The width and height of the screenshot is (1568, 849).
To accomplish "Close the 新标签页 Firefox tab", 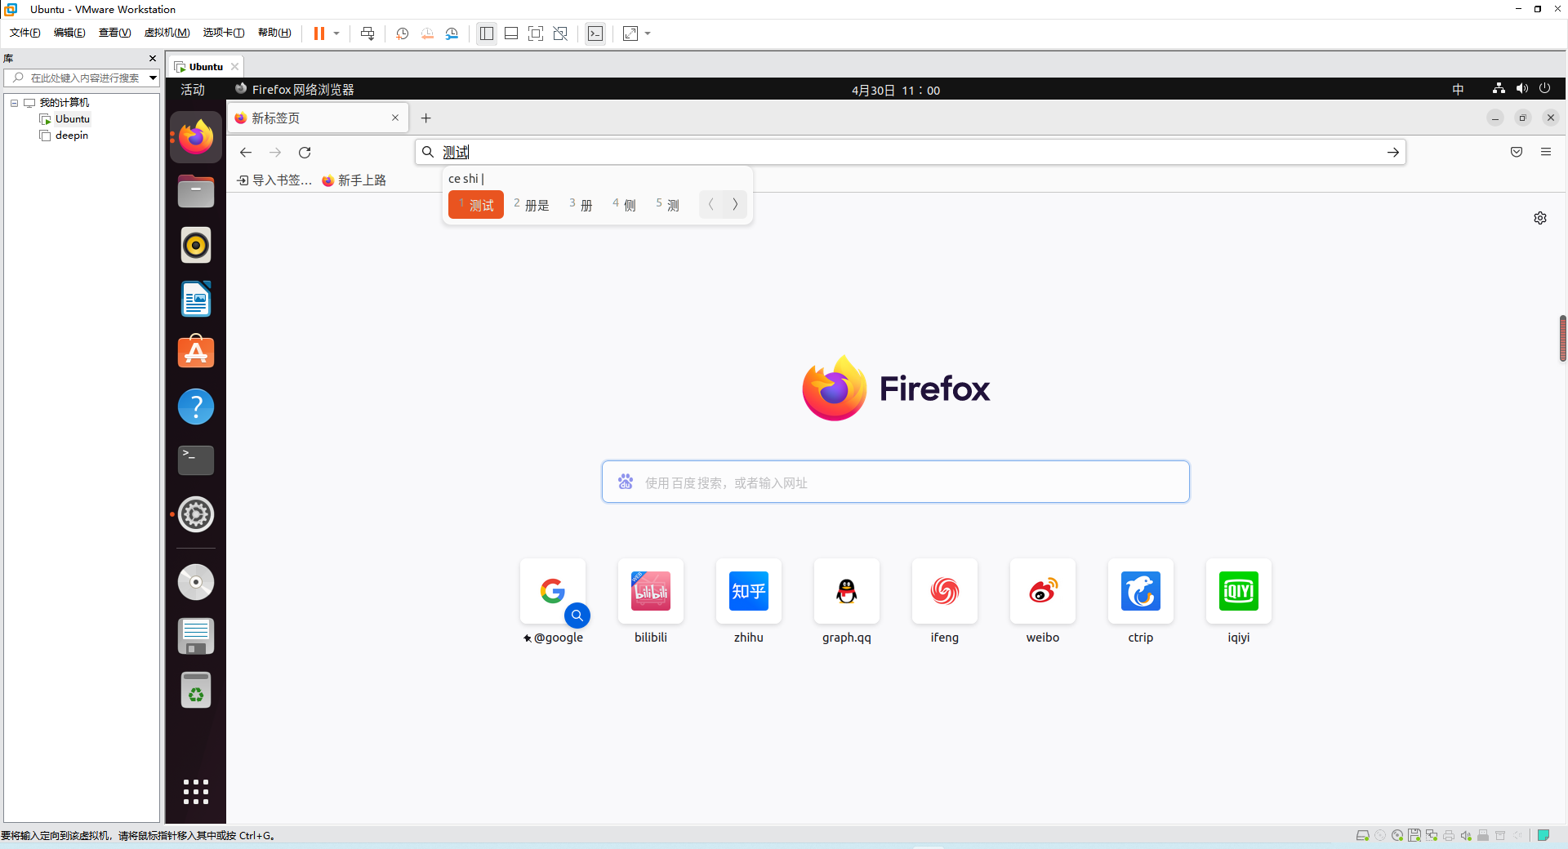I will [395, 118].
